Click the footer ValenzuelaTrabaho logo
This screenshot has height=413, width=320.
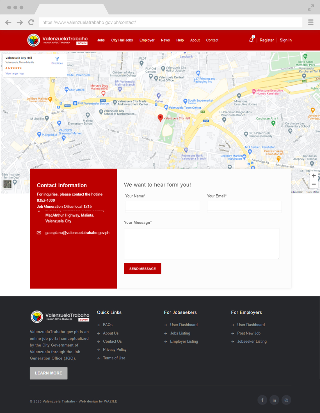pos(60,317)
